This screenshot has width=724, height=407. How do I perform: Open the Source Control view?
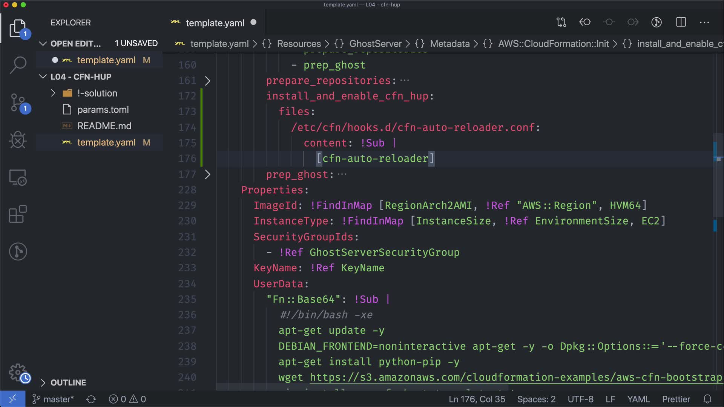click(x=18, y=103)
